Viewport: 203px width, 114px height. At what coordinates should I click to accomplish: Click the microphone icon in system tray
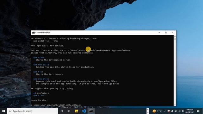(172, 111)
